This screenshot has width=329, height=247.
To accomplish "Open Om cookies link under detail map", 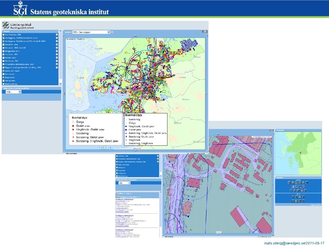I will 169,237.
